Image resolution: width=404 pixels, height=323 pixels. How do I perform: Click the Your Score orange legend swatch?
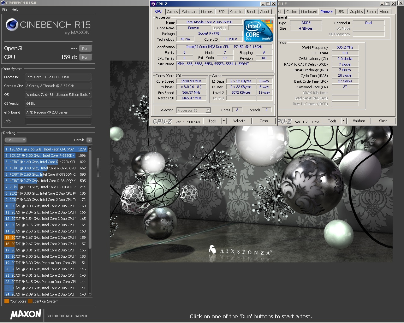[7, 301]
